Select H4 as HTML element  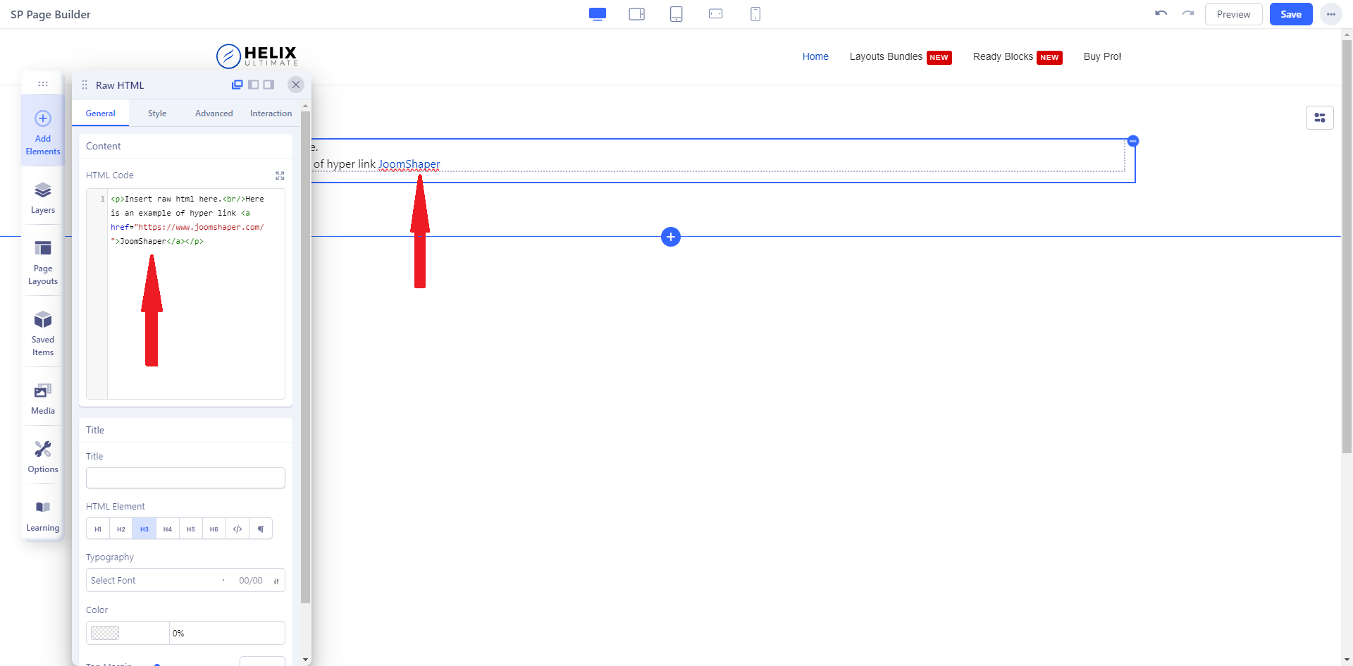(x=168, y=529)
